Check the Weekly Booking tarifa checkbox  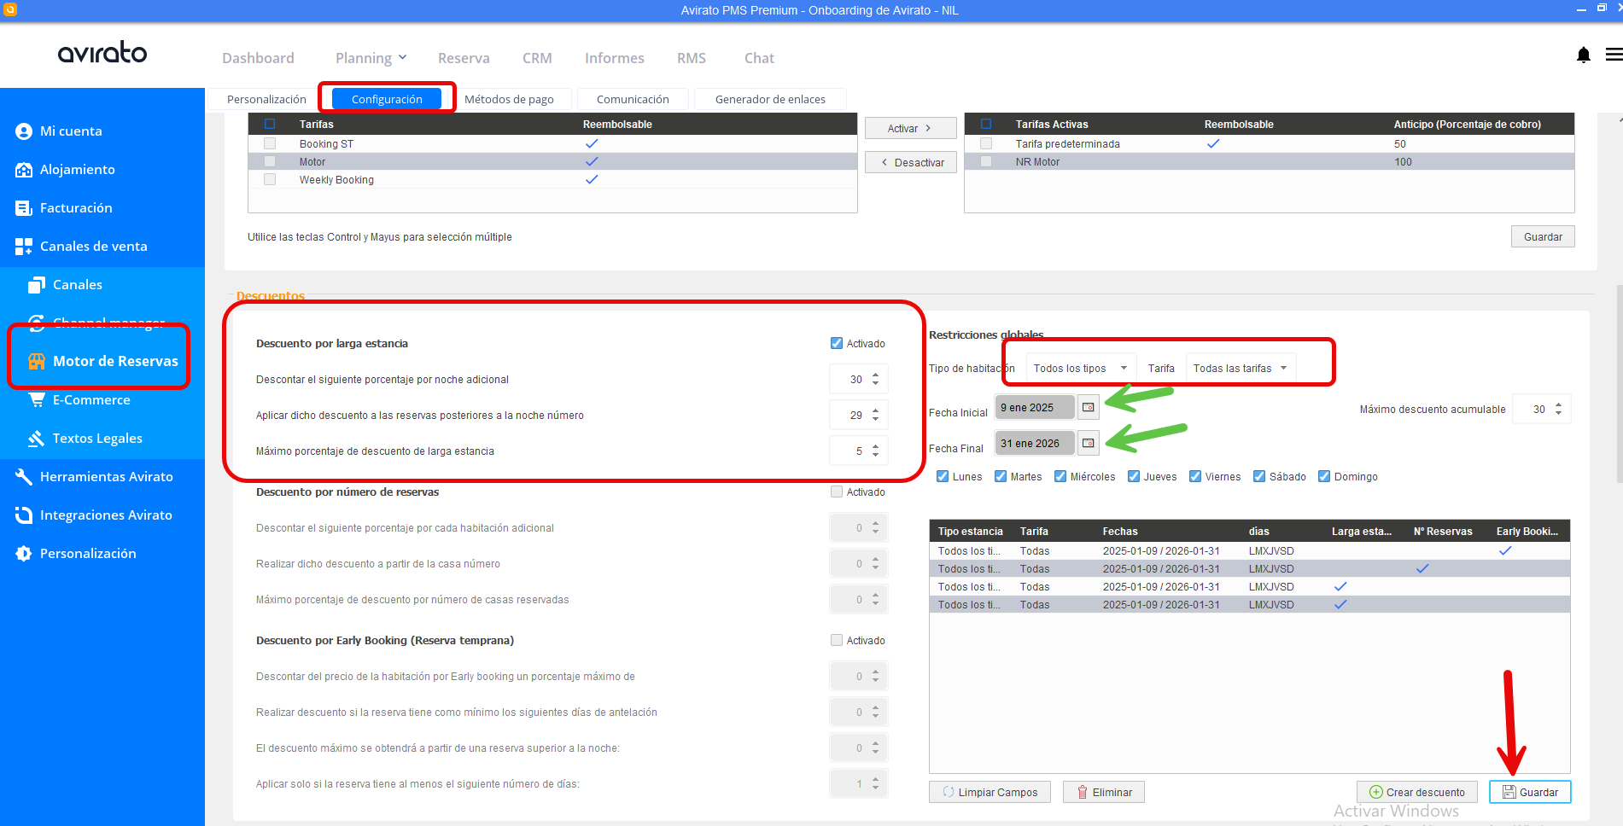tap(270, 180)
